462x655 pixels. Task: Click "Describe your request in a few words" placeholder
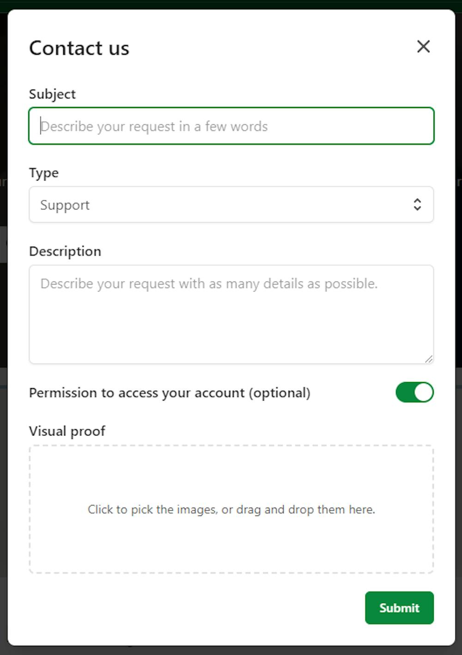[154, 126]
